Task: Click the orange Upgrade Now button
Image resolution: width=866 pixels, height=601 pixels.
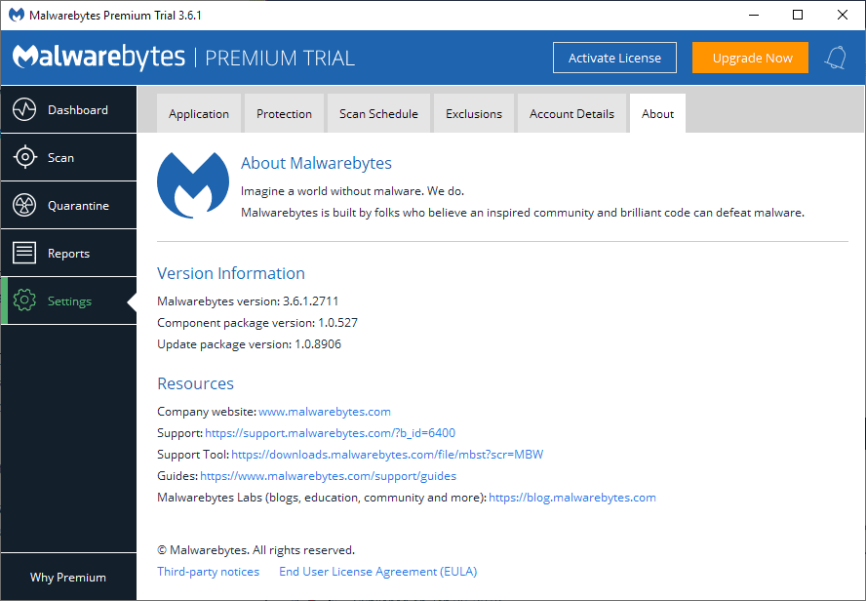Action: pyautogui.click(x=751, y=58)
